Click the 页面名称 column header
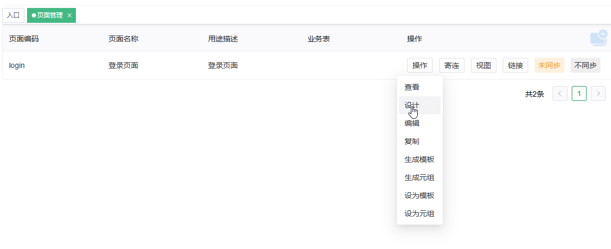The width and height of the screenshot is (611, 249). pos(123,39)
